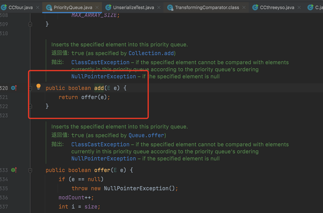Click modCount on line 336
Viewport: 323px width, 213px height.
tap(71, 198)
